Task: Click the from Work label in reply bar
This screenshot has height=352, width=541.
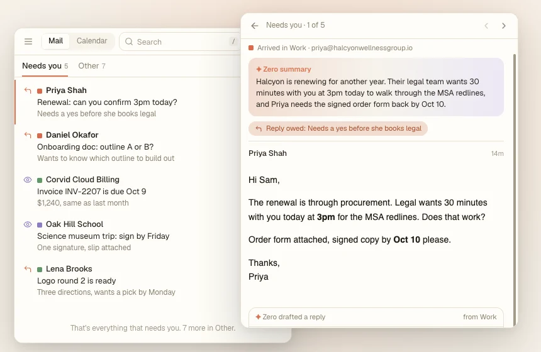Action: pyautogui.click(x=479, y=317)
